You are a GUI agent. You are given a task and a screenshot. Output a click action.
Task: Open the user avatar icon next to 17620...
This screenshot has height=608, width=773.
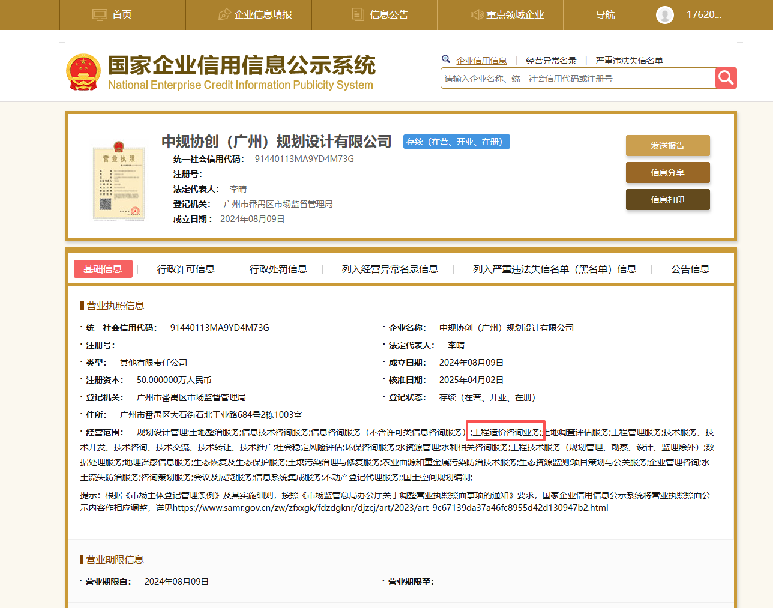coord(664,14)
